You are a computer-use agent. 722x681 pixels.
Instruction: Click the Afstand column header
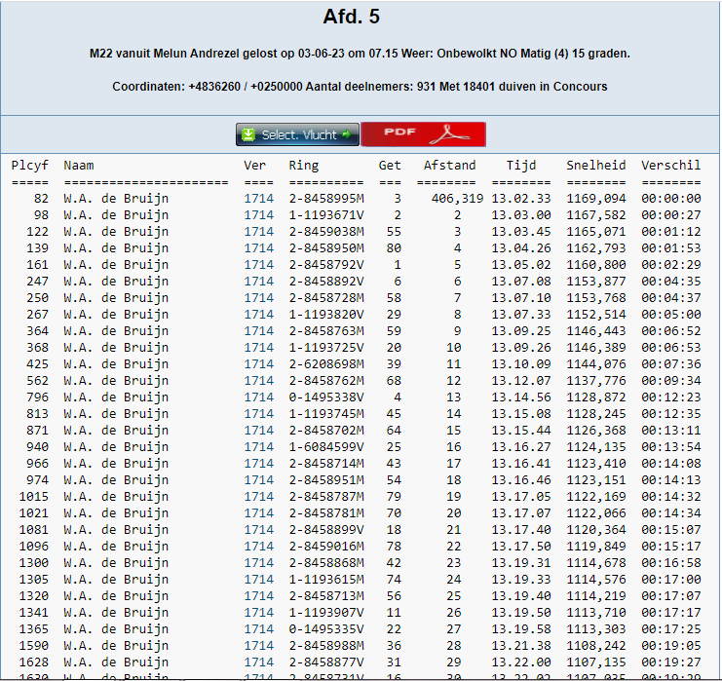(x=450, y=166)
